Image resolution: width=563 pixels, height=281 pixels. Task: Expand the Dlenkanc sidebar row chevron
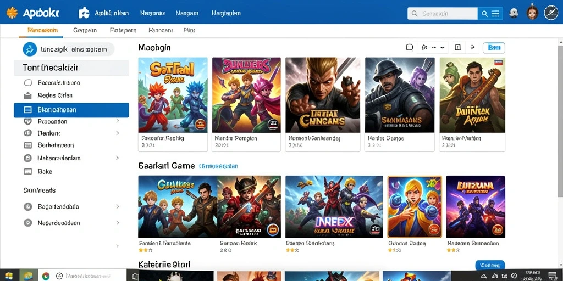coord(118,133)
